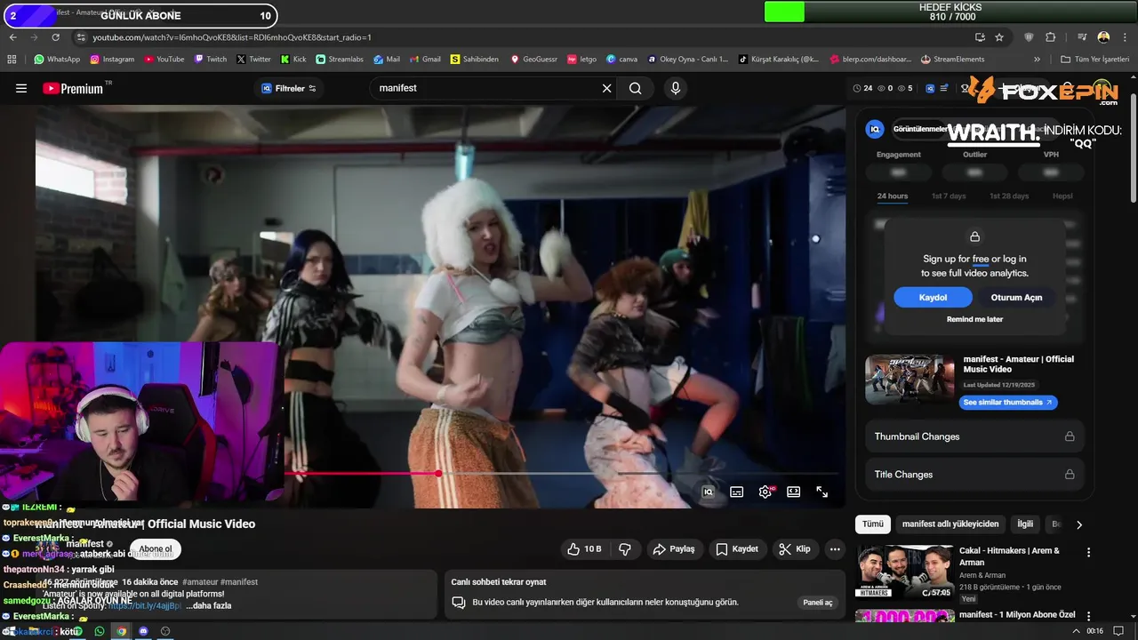Open the StreamElements bookmark
Image resolution: width=1138 pixels, height=640 pixels.
953,60
